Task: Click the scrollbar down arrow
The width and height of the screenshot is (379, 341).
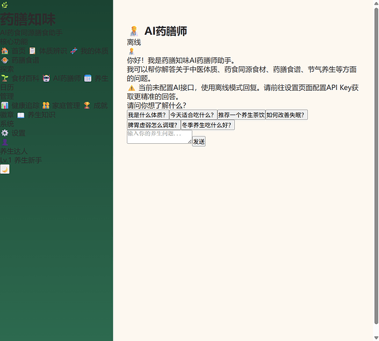Action: 376,338
